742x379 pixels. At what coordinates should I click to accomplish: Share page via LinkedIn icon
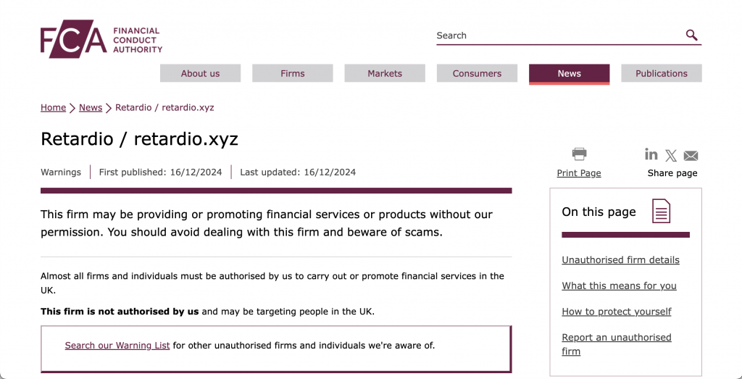651,154
